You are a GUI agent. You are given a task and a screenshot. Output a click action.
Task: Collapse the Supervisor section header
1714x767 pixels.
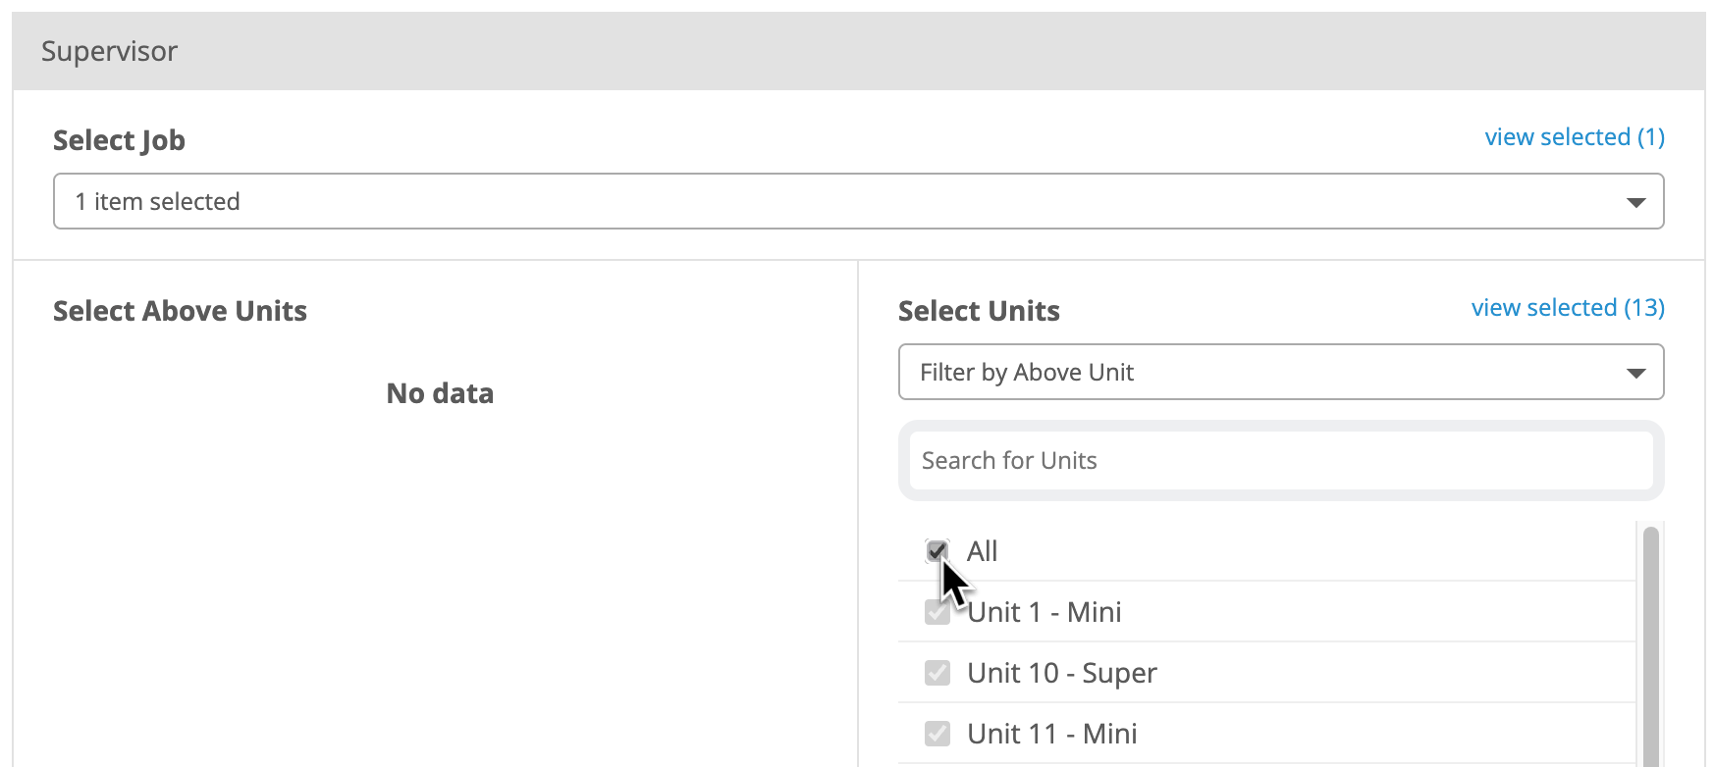click(858, 51)
